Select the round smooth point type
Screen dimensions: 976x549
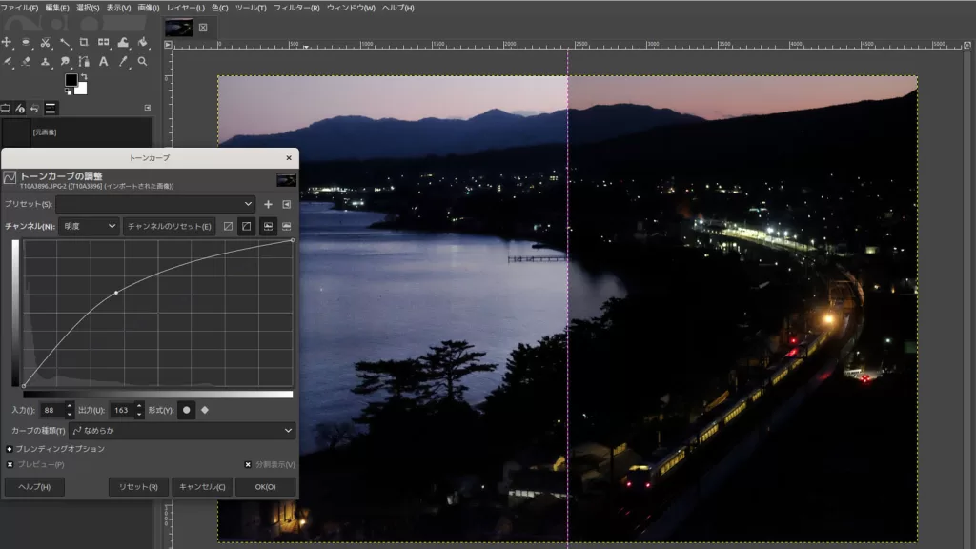tap(187, 410)
